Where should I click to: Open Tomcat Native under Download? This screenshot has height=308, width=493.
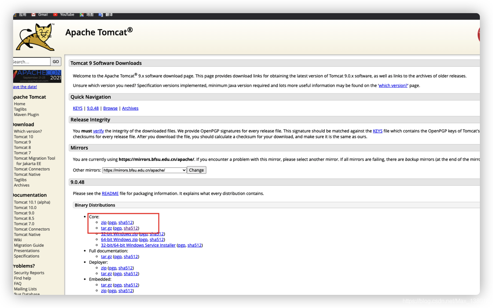pyautogui.click(x=27, y=174)
